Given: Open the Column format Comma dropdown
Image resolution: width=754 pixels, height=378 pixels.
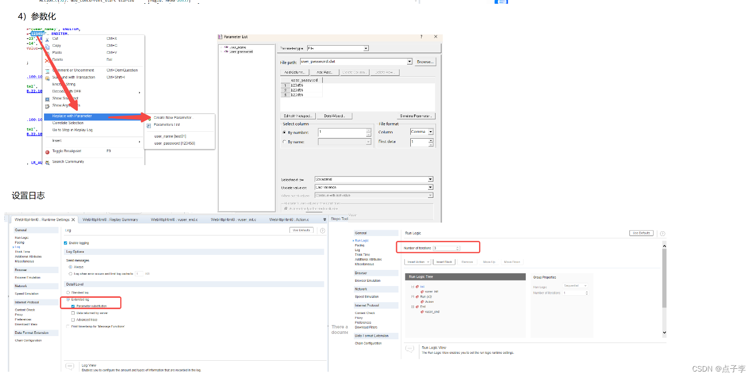Looking at the screenshot, I should (x=431, y=132).
